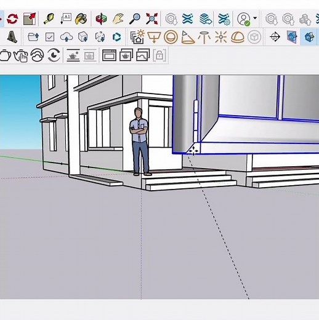Screen dimensions: 319x320
Task: Add a V-Ray Dome Light
Action: (238, 38)
